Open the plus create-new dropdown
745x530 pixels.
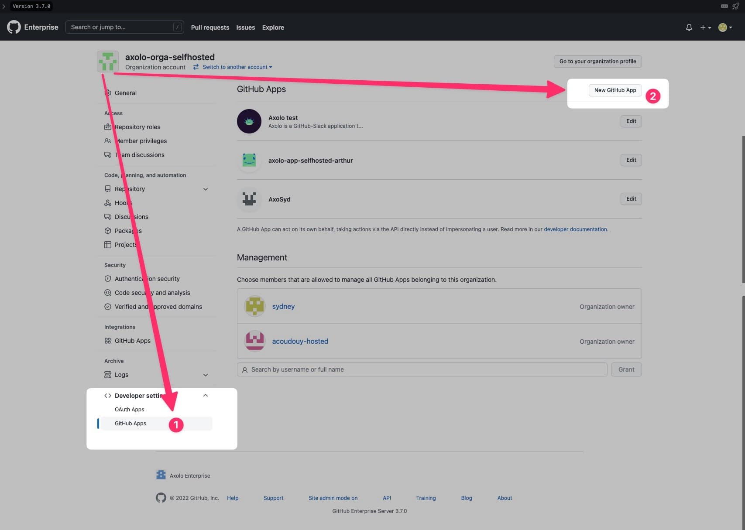705,27
